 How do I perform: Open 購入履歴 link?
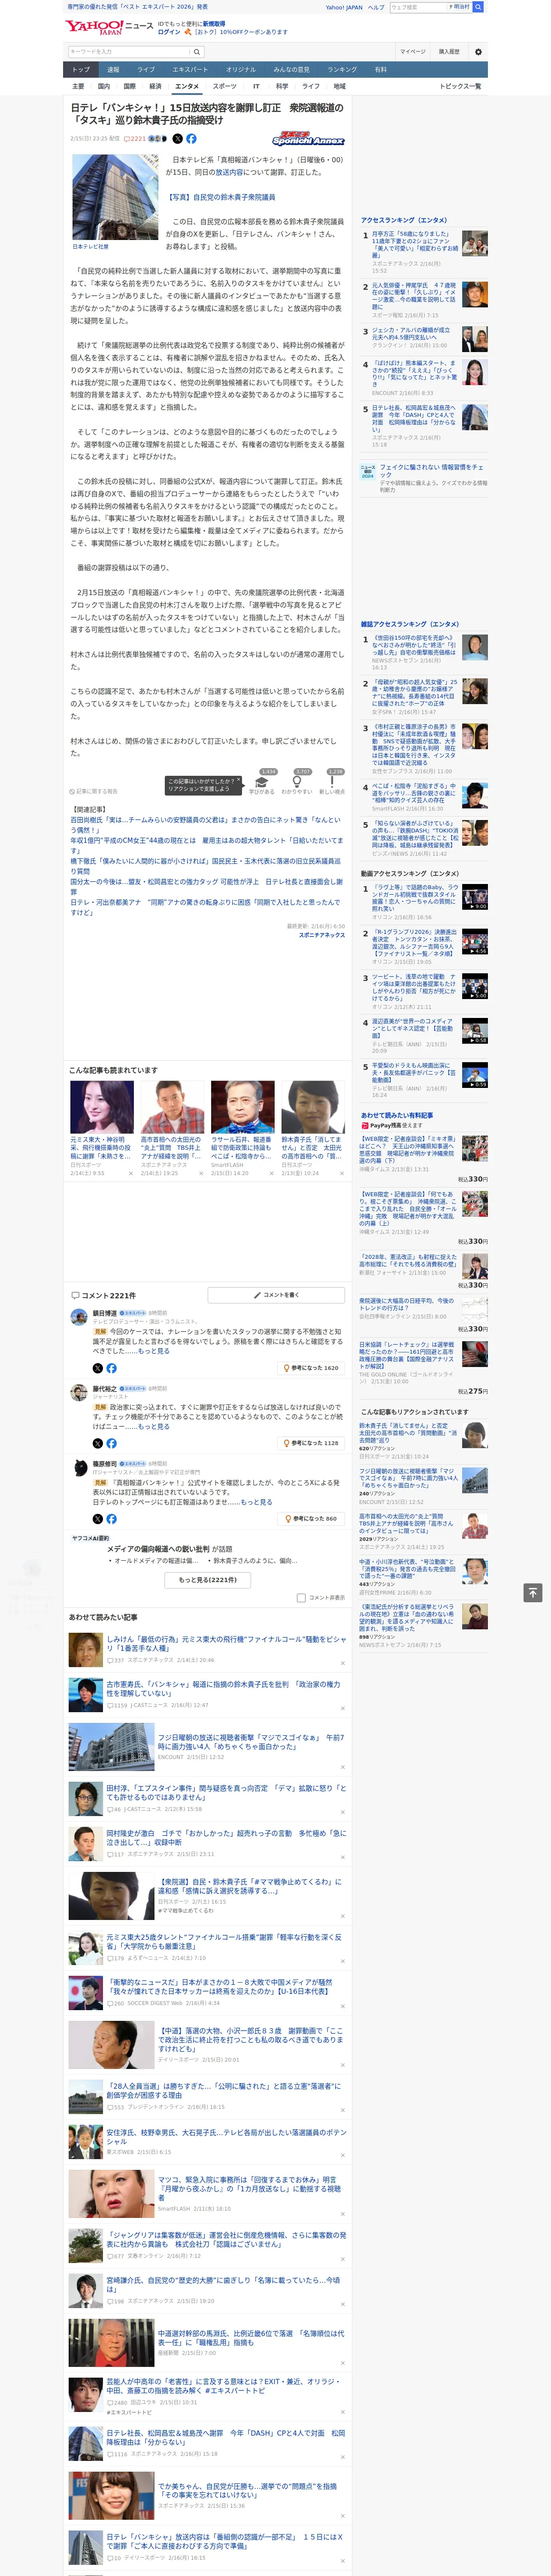449,51
